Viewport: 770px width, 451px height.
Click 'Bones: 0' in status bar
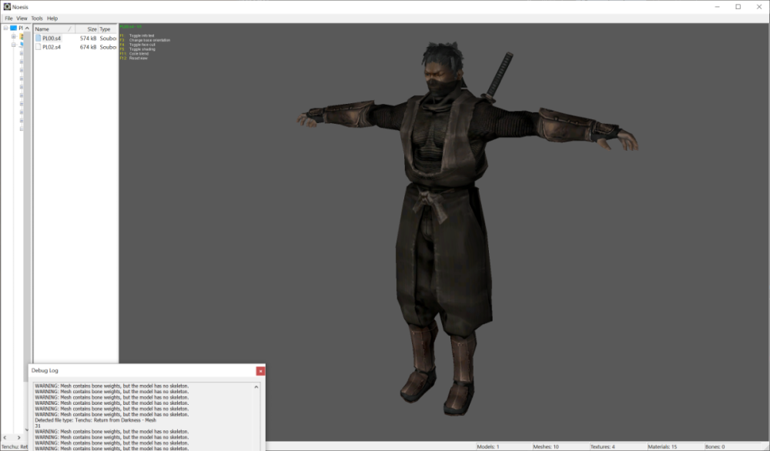715,446
